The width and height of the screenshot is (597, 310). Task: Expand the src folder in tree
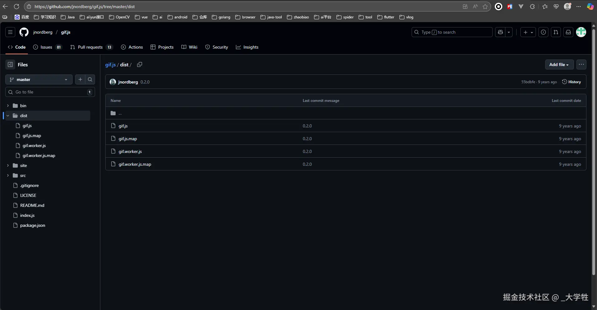[x=8, y=175]
